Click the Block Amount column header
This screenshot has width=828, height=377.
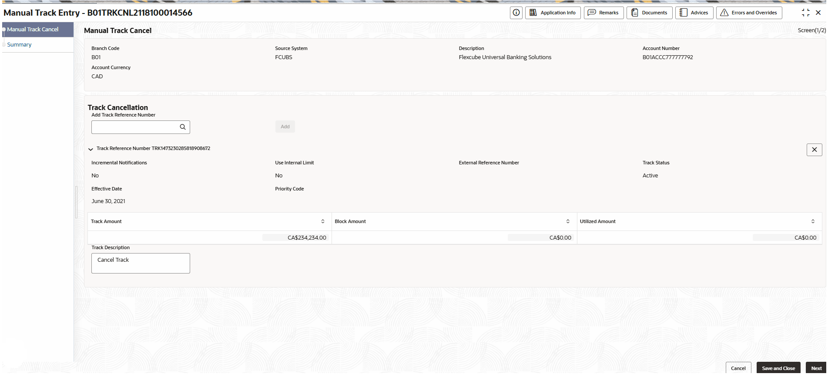[x=454, y=221]
